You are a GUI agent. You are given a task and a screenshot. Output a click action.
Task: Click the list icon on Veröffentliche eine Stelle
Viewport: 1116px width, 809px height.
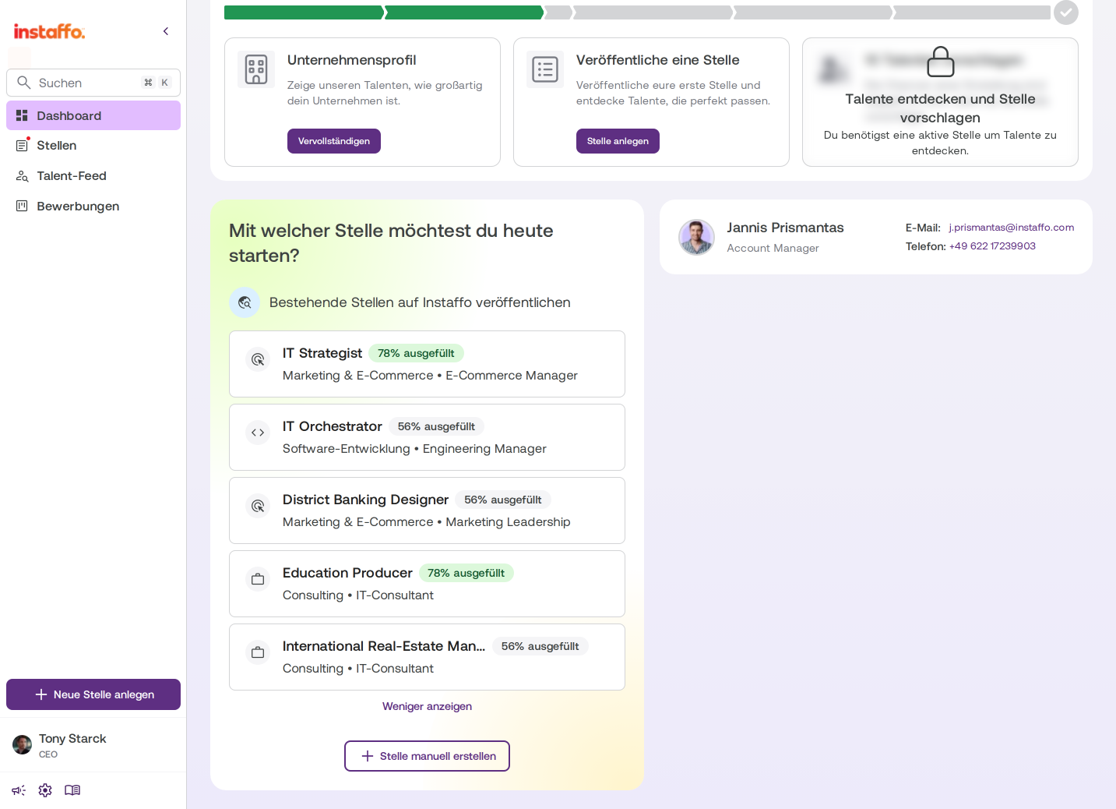(545, 69)
